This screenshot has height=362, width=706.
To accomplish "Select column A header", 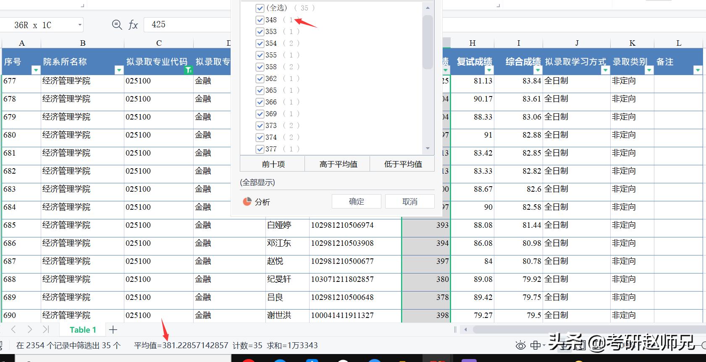I will click(21, 43).
